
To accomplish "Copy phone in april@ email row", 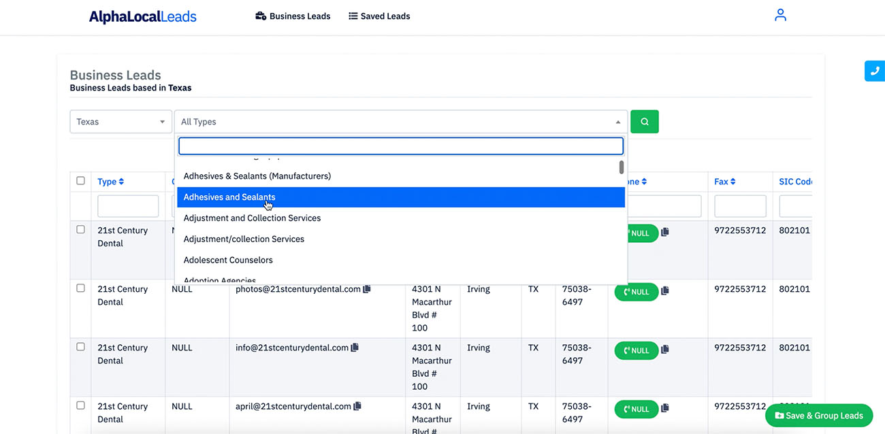I will [665, 408].
